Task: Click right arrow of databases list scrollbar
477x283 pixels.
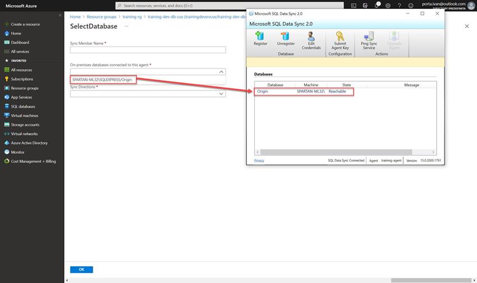Action: click(433, 152)
